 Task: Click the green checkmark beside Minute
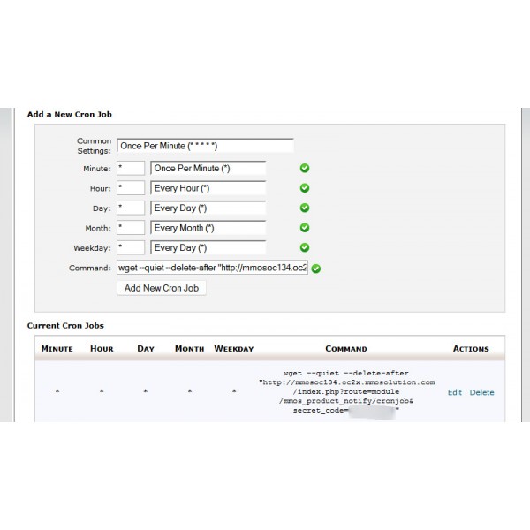(305, 168)
